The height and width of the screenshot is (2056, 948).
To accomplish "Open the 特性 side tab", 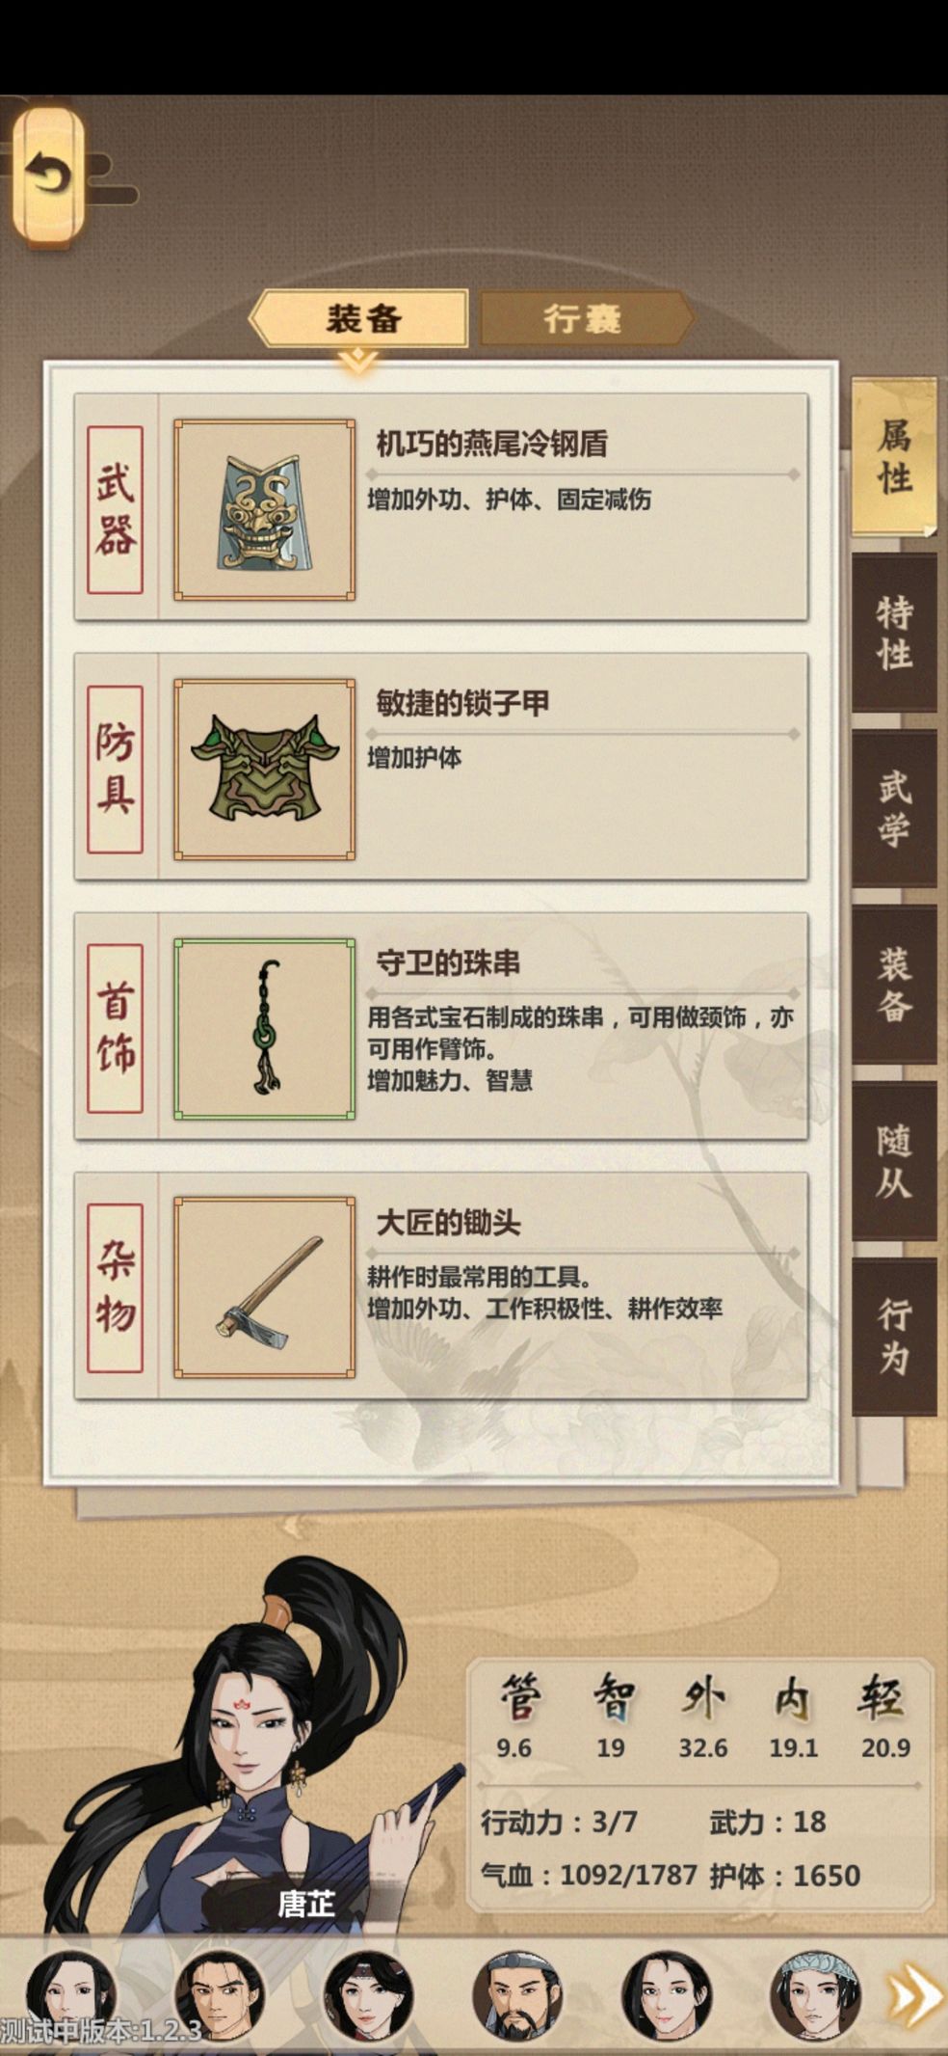I will [x=893, y=632].
